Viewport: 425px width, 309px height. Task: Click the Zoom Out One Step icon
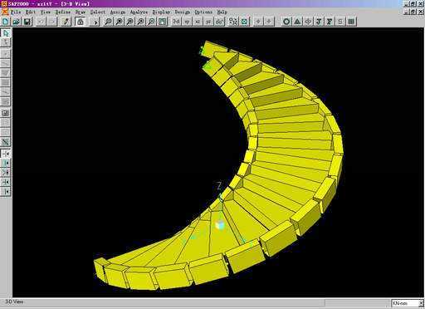(x=152, y=22)
